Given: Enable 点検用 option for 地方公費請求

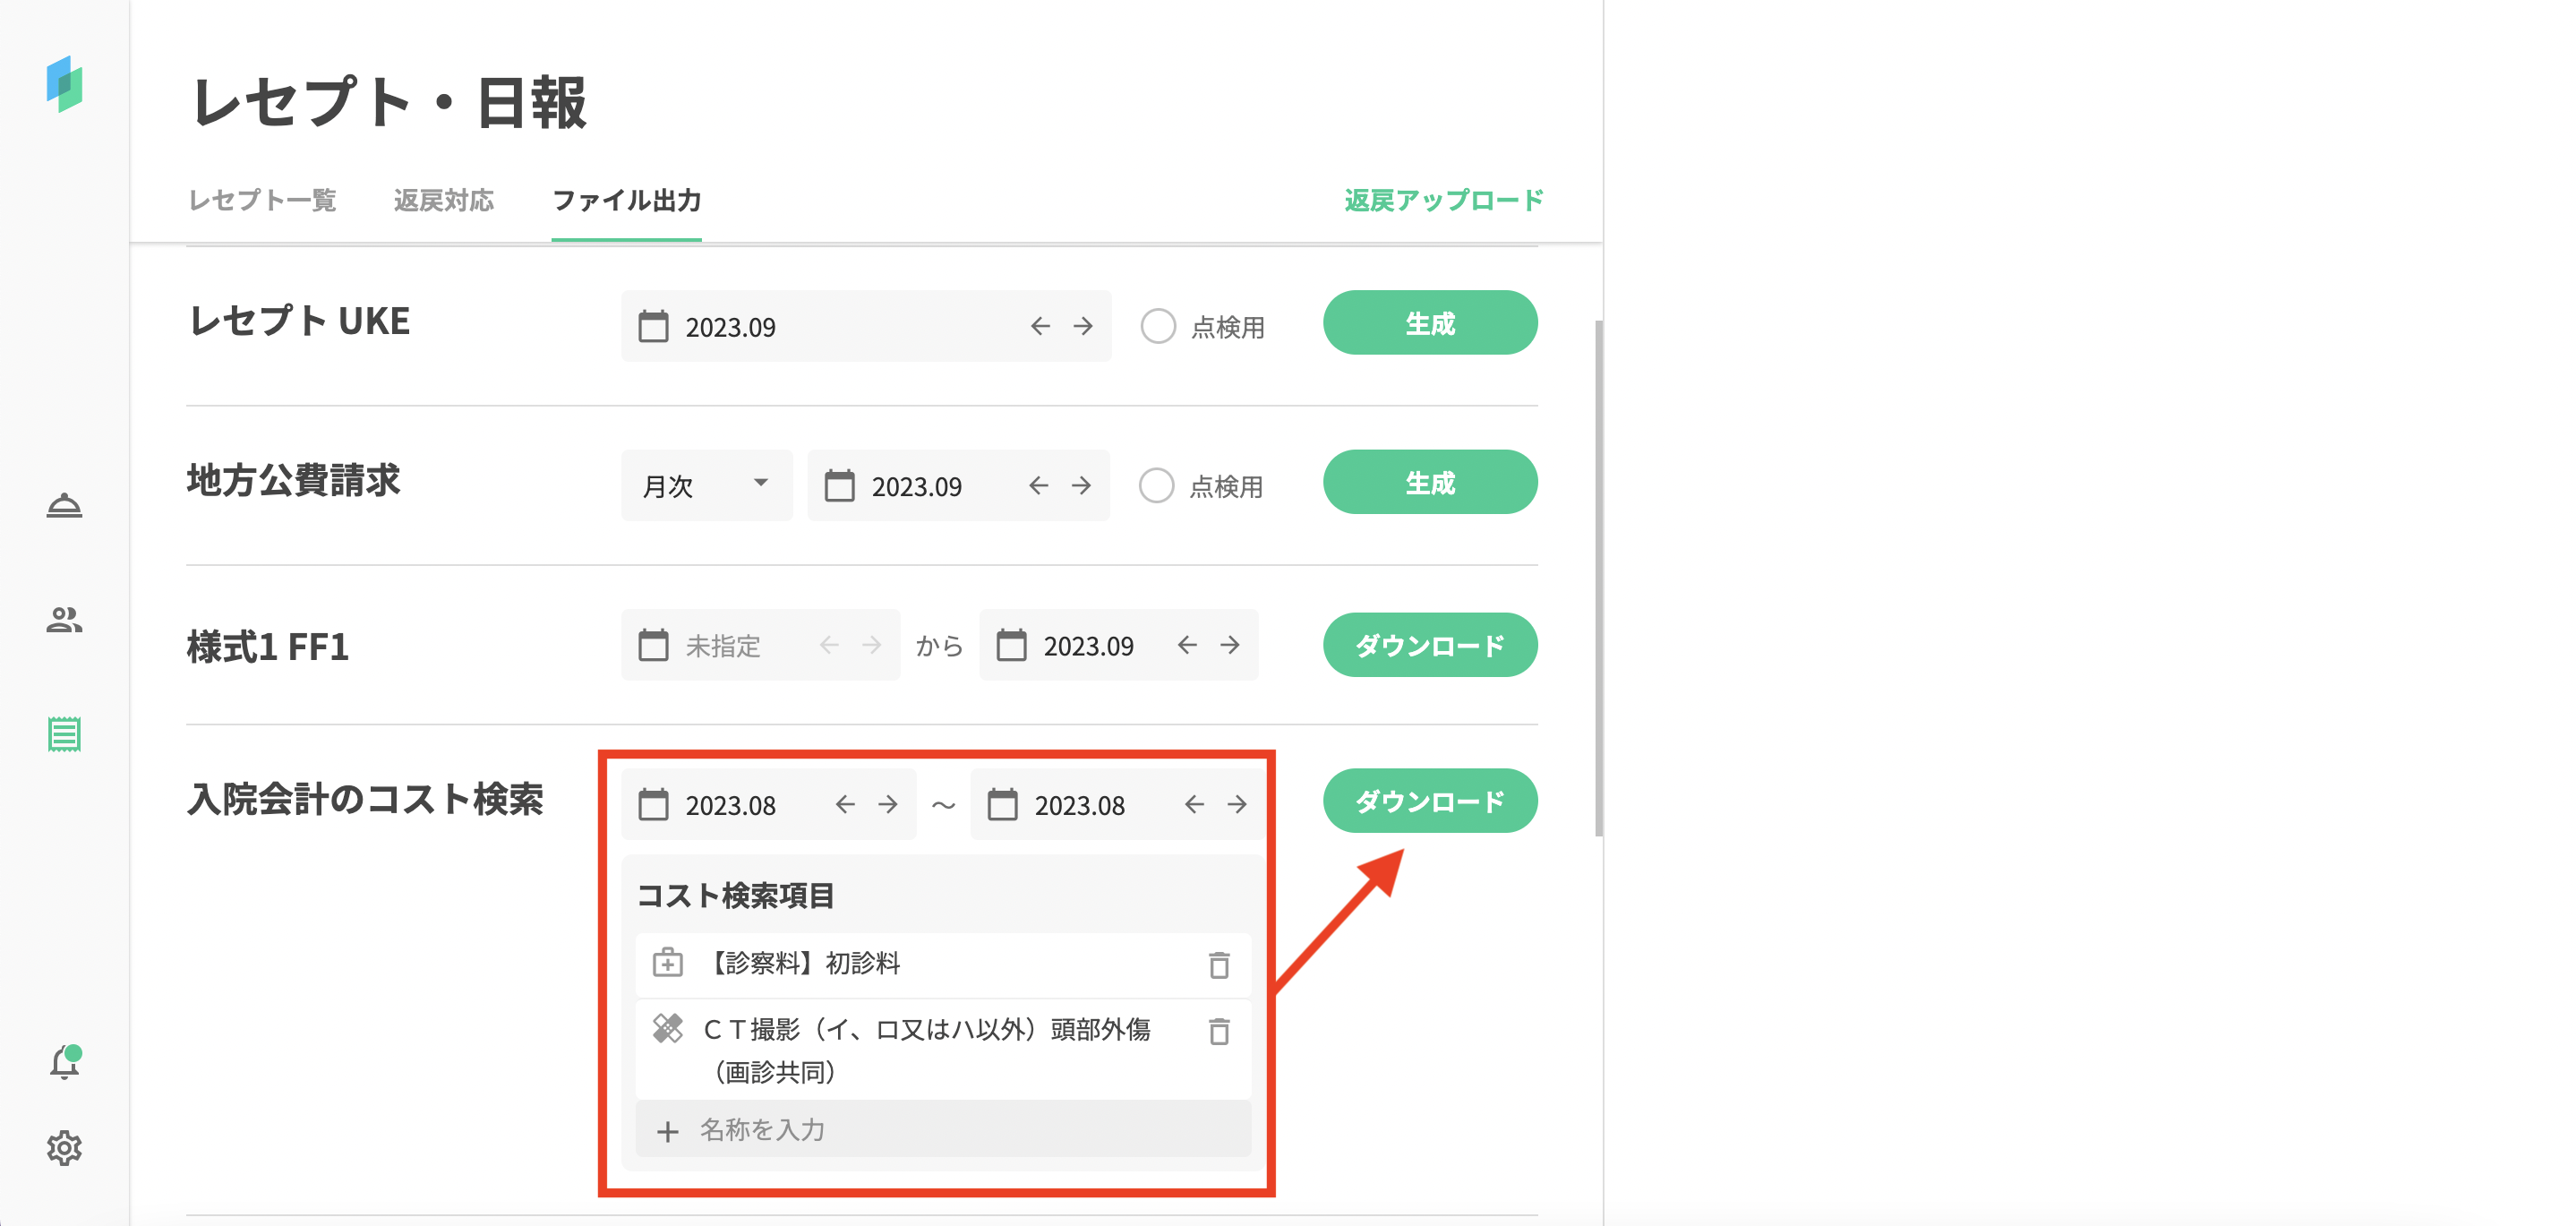Looking at the screenshot, I should tap(1156, 486).
